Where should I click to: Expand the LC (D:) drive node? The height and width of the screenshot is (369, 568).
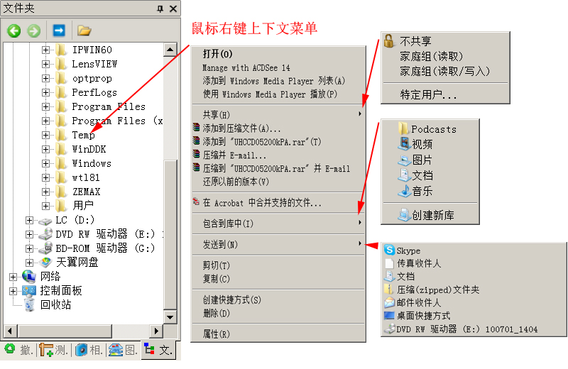coord(30,220)
